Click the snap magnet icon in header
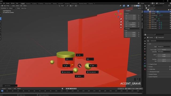Viewport: 171px width, 96px height. (x=71, y=6)
